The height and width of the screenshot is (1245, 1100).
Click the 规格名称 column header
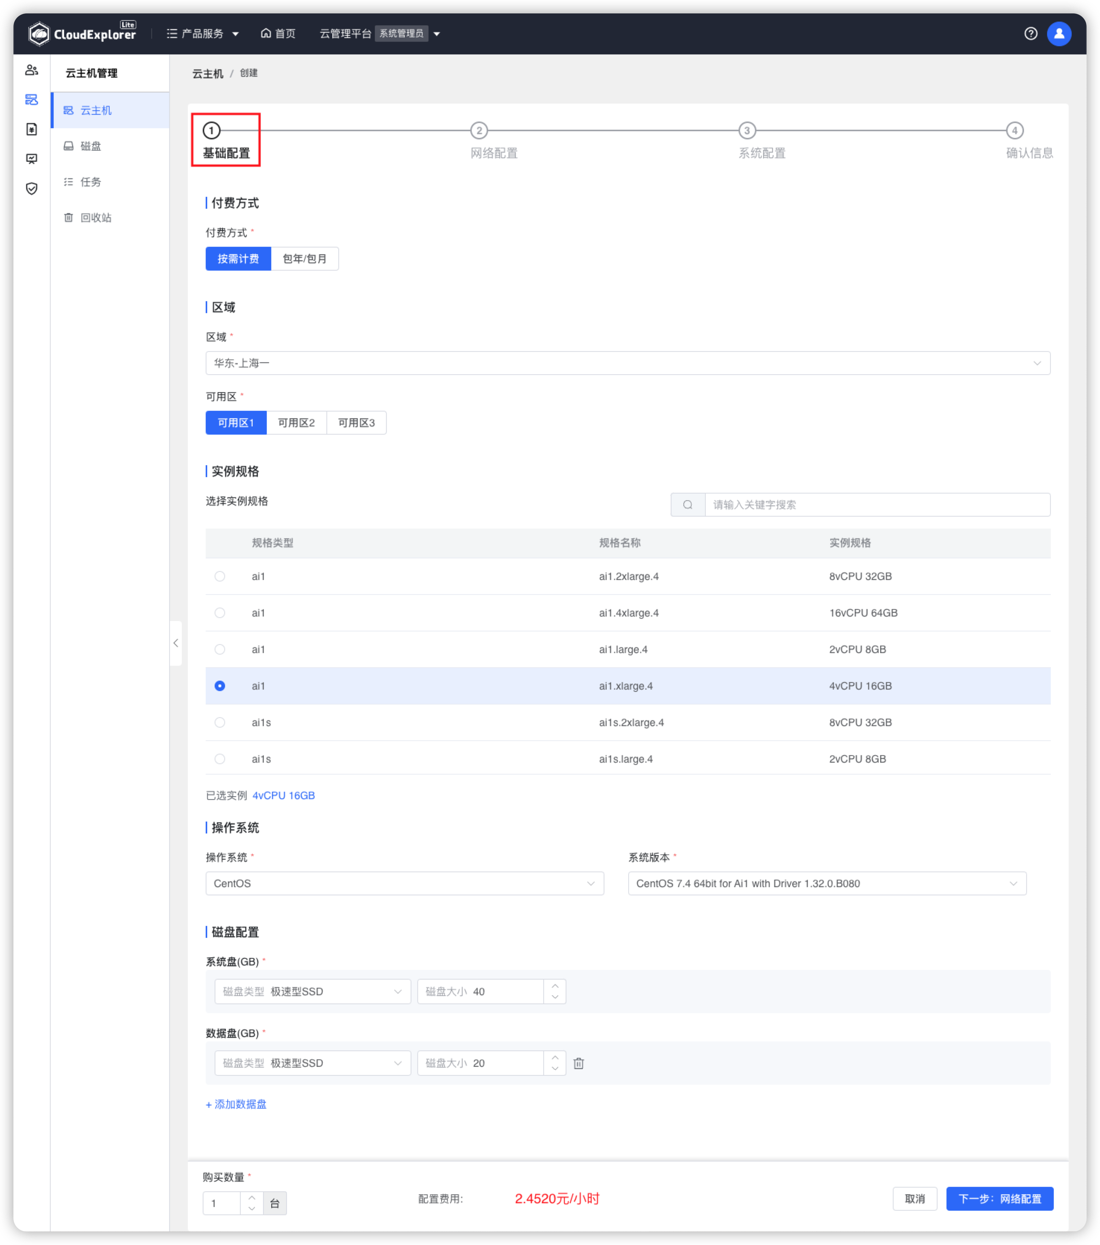pos(620,543)
